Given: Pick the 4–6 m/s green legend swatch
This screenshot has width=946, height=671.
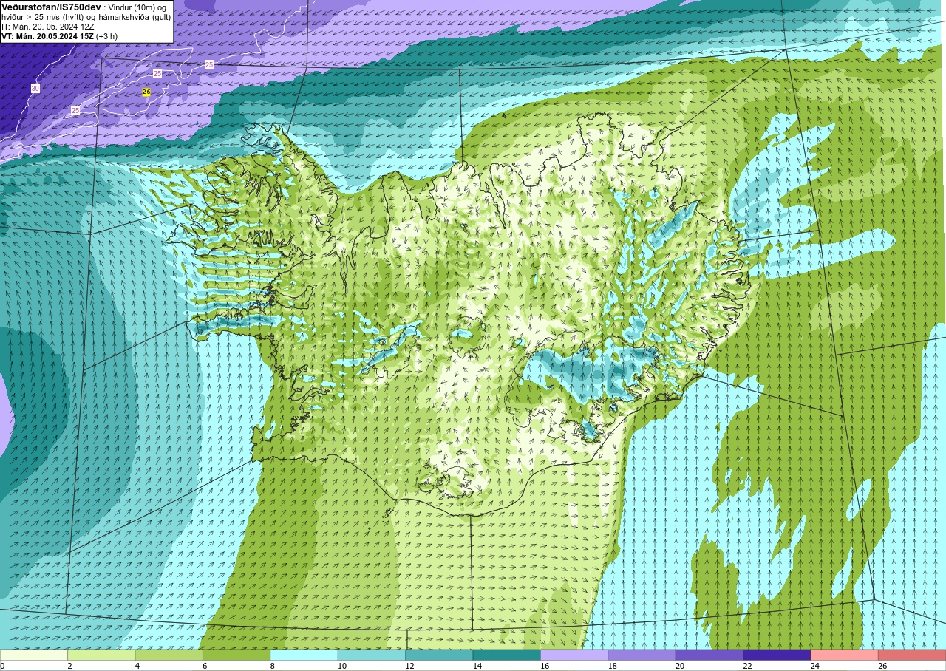Looking at the screenshot, I should [x=169, y=655].
